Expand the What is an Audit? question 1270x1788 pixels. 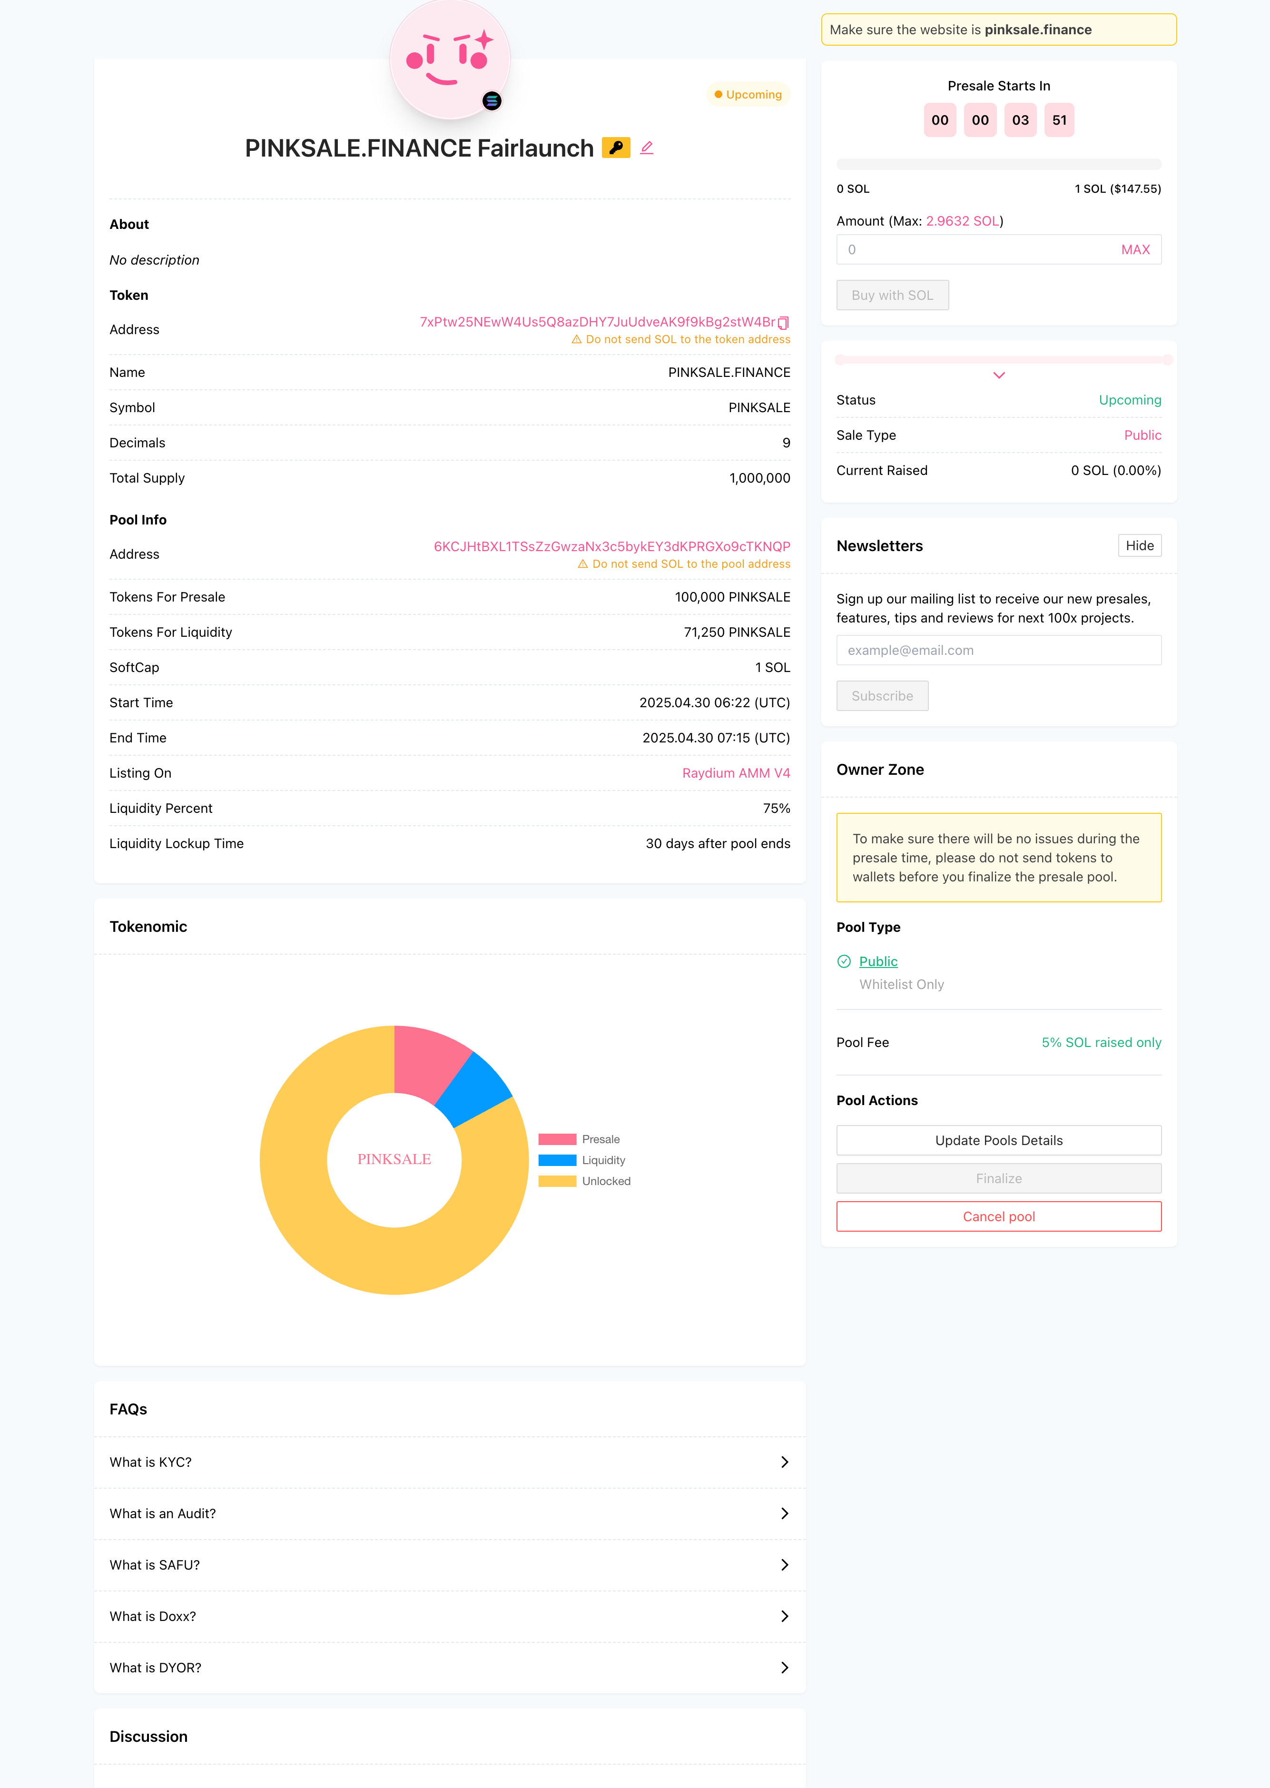(450, 1513)
